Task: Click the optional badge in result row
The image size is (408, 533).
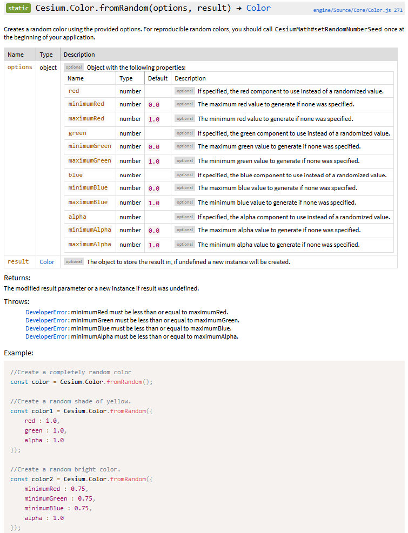Action: [x=74, y=262]
